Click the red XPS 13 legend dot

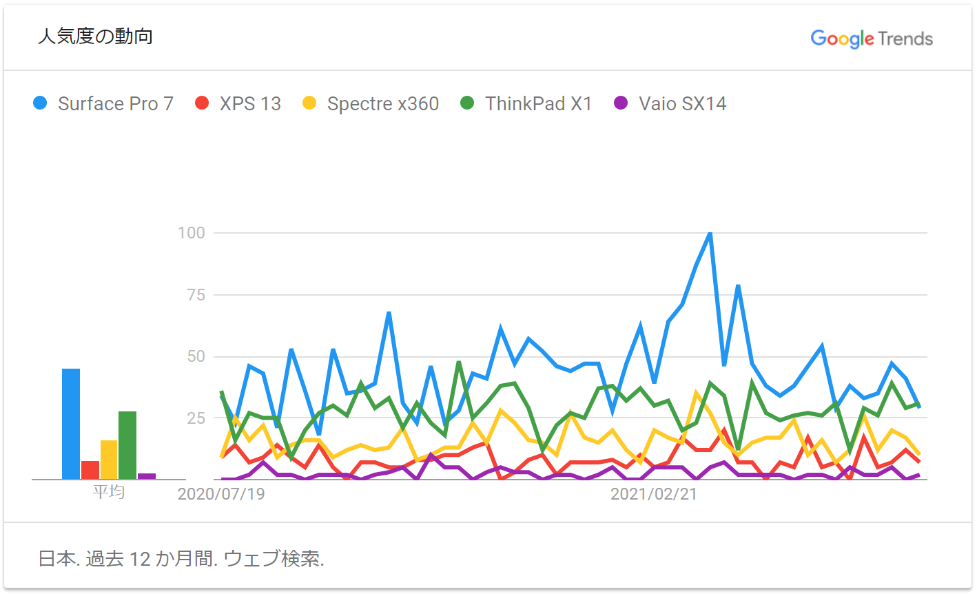click(202, 103)
